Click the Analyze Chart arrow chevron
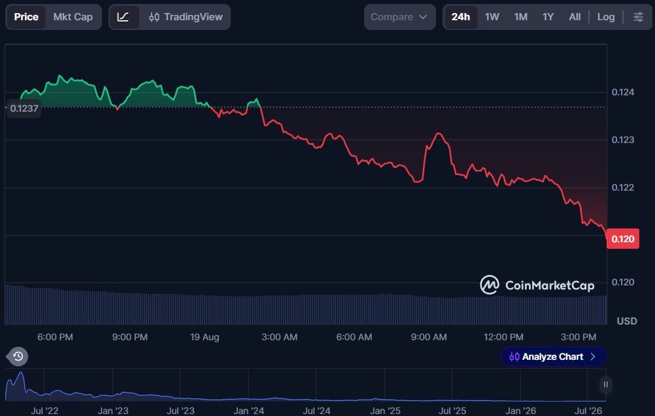The width and height of the screenshot is (655, 416). pos(593,357)
